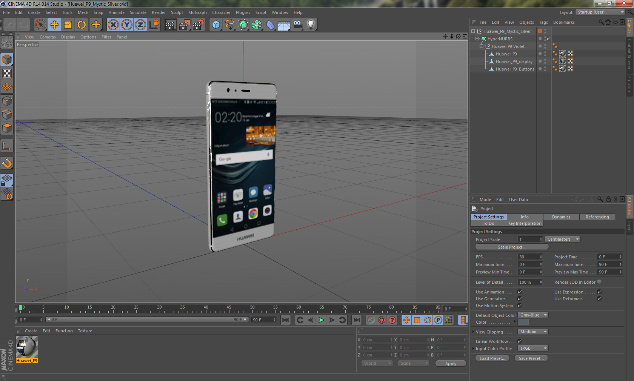Enable the snap magnet tool
The width and height of the screenshot is (634, 381).
point(7,163)
